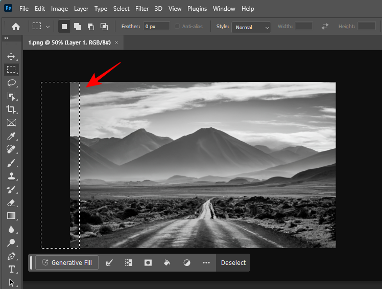Create adjustment layer half-circle icon
The width and height of the screenshot is (382, 289).
pos(186,262)
